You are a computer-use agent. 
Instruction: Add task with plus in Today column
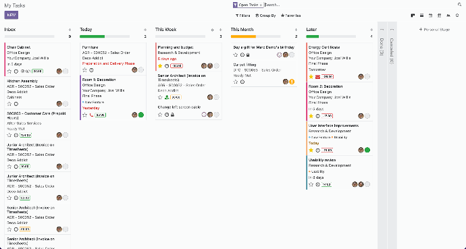coord(145,30)
